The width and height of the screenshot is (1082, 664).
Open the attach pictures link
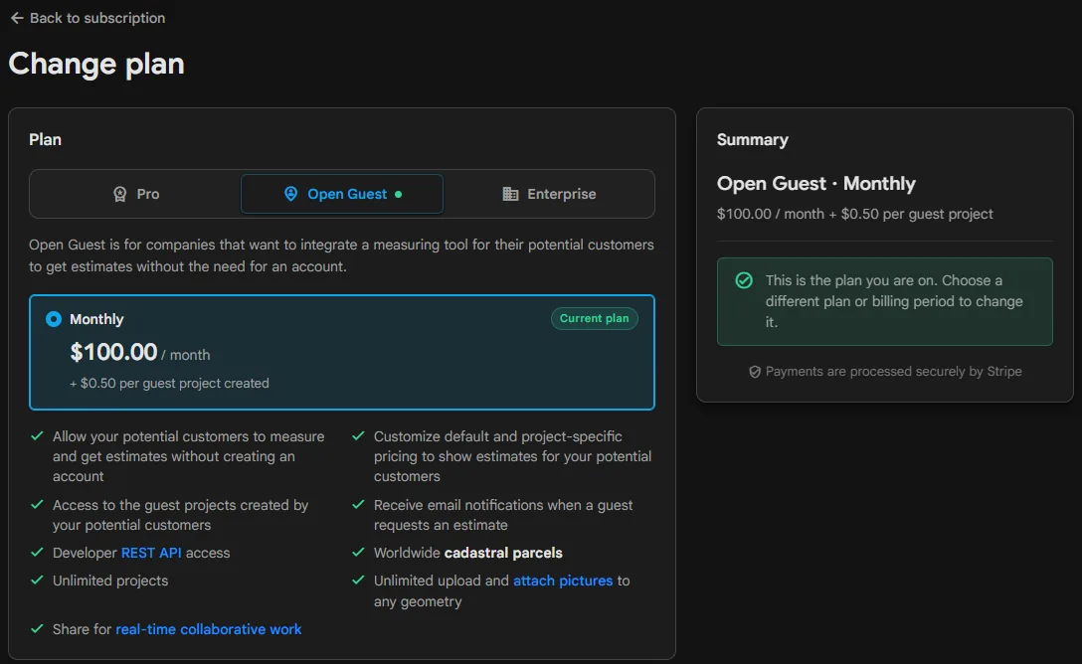coord(563,581)
